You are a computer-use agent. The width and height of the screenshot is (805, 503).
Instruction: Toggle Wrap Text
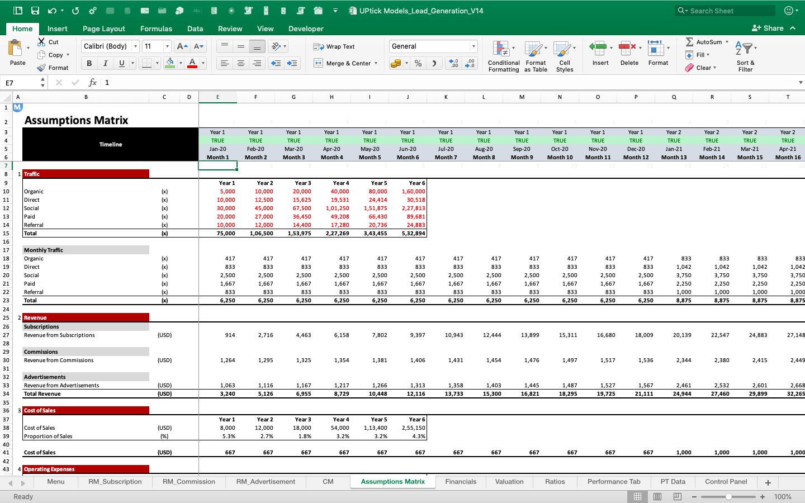pos(334,46)
